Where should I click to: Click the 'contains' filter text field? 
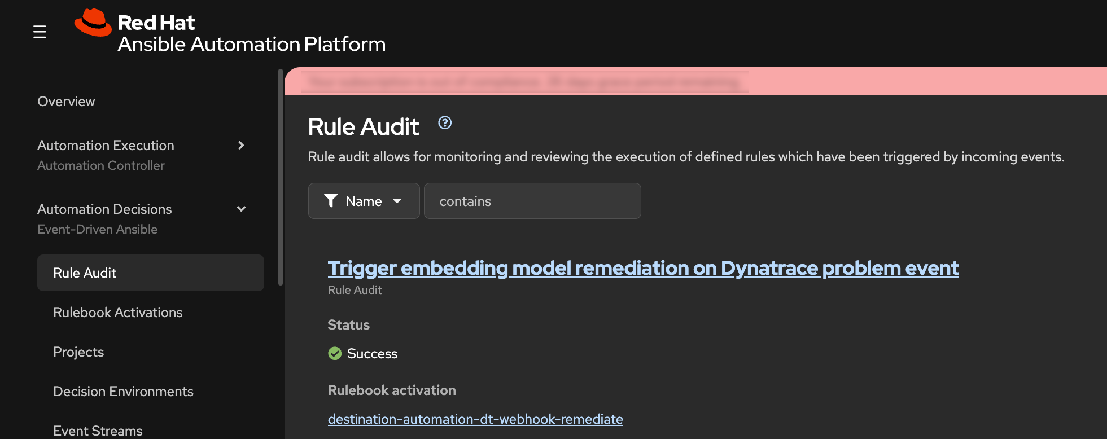pos(532,201)
